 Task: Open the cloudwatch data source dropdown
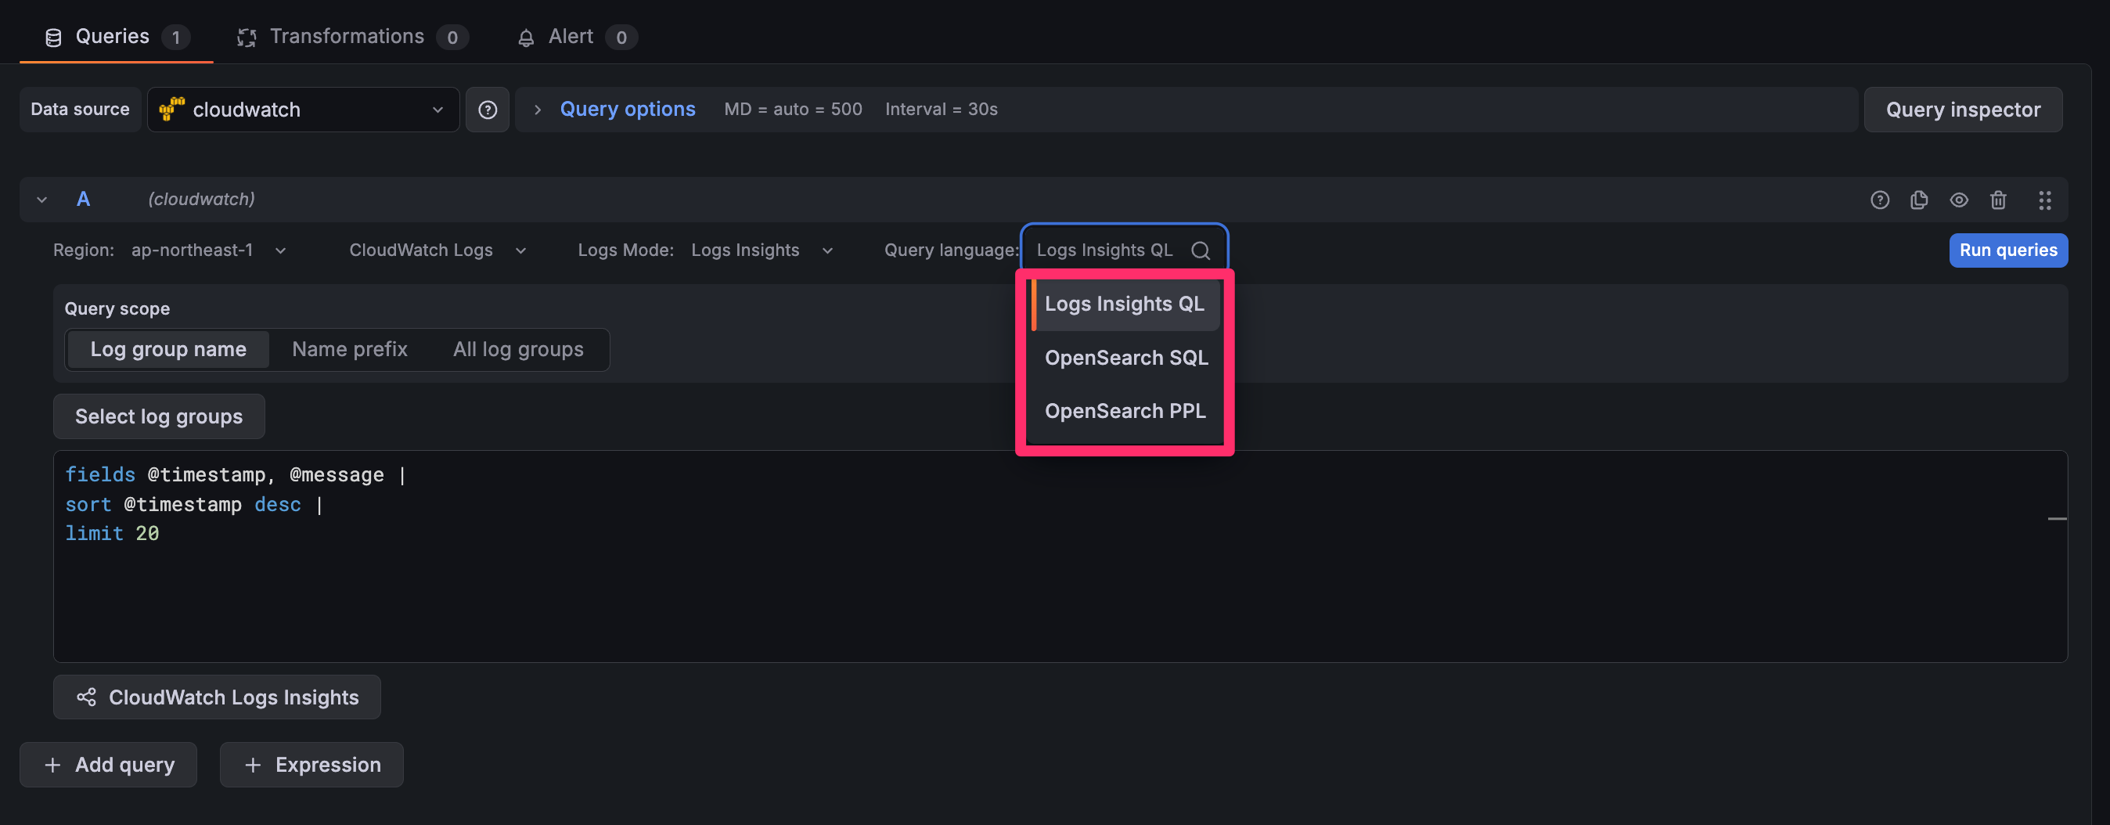303,109
